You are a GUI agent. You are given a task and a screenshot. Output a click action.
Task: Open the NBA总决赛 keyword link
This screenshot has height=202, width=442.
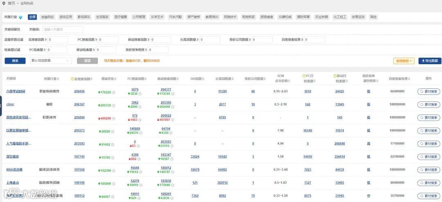tap(14, 170)
